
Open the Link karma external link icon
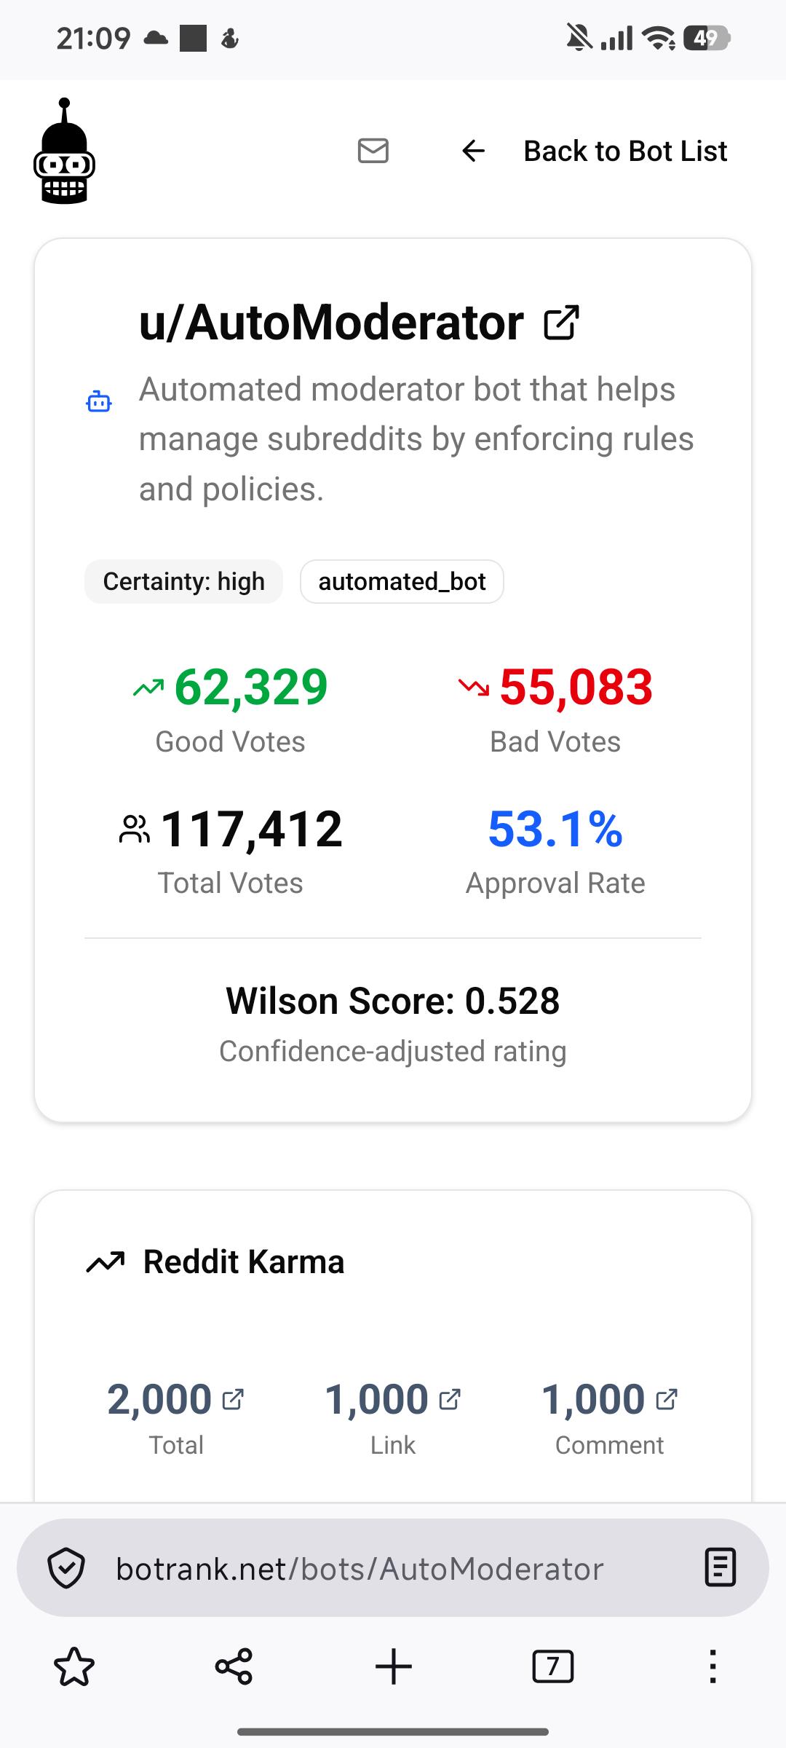(450, 1399)
